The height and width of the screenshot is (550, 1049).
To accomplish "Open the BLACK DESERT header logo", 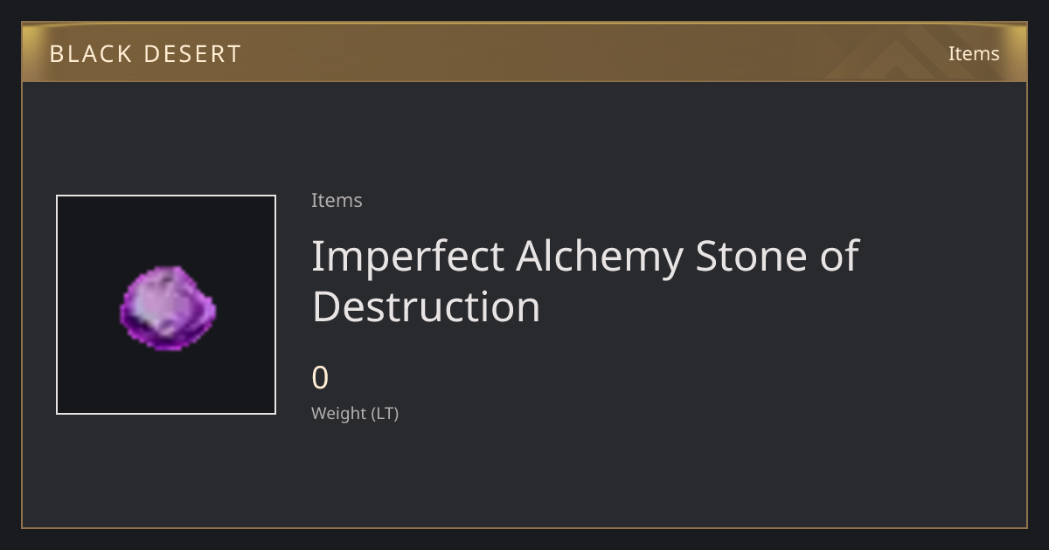I will pos(145,54).
